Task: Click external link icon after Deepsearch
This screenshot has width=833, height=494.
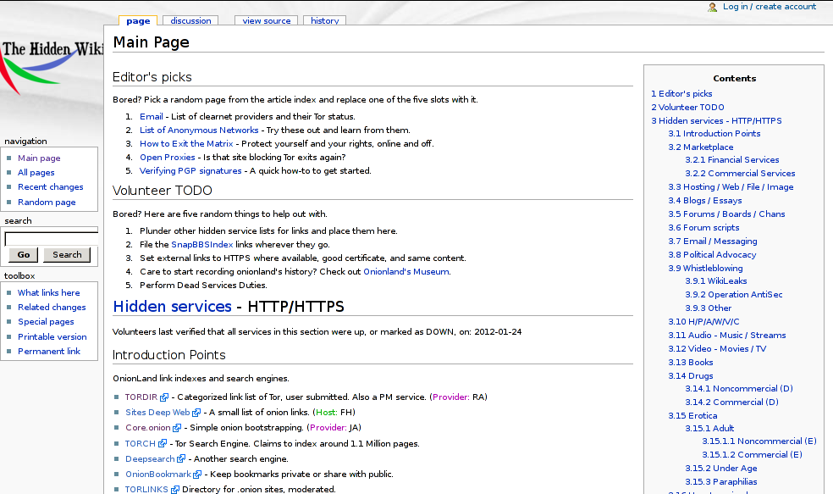Action: point(181,459)
